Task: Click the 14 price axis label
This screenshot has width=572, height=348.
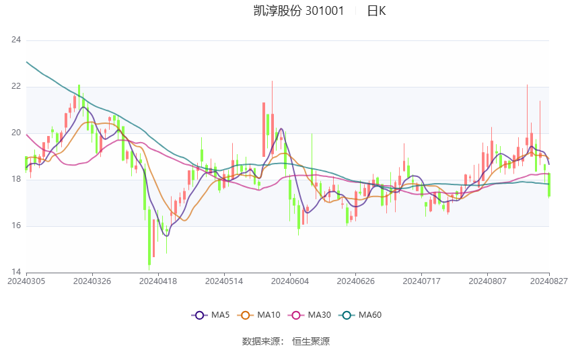Action: pos(16,272)
